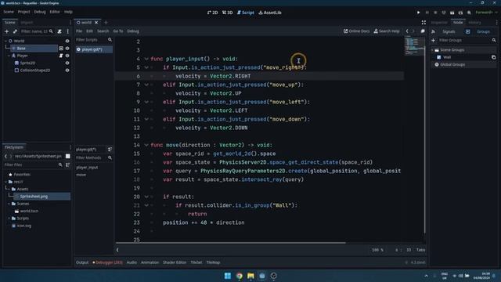Toggle the Wall group checkbox

coord(438,57)
